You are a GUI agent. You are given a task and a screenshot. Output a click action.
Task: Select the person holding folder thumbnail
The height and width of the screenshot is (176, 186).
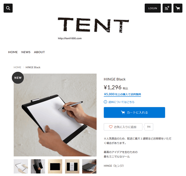coord(38,166)
